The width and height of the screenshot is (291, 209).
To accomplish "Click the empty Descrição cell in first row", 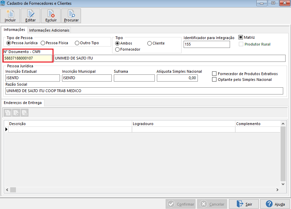I will (70, 129).
